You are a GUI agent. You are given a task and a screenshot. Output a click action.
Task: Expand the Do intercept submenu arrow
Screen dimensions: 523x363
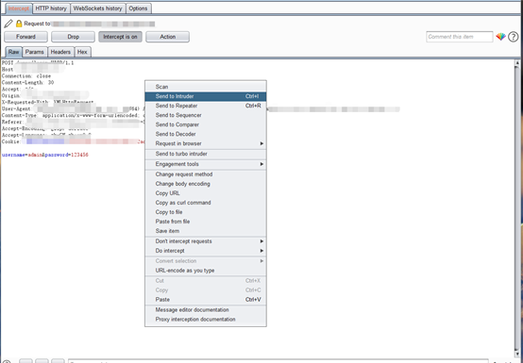pyautogui.click(x=261, y=251)
